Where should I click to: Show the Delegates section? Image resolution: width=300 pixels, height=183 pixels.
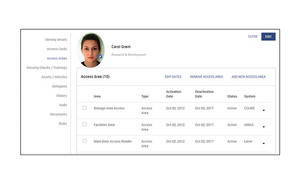(59, 86)
